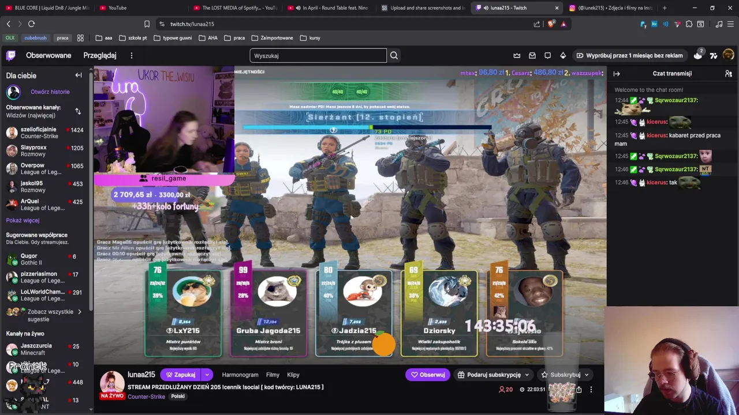Screen dimensions: 739x415
Task: Expand the Subskrybuj dropdown arrow
Action: click(587, 375)
